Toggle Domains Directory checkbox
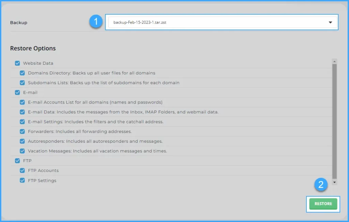The width and height of the screenshot is (349, 222). (22, 73)
